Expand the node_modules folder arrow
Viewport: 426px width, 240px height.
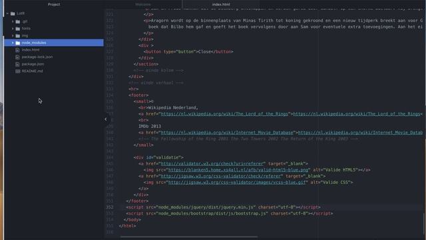pyautogui.click(x=13, y=43)
